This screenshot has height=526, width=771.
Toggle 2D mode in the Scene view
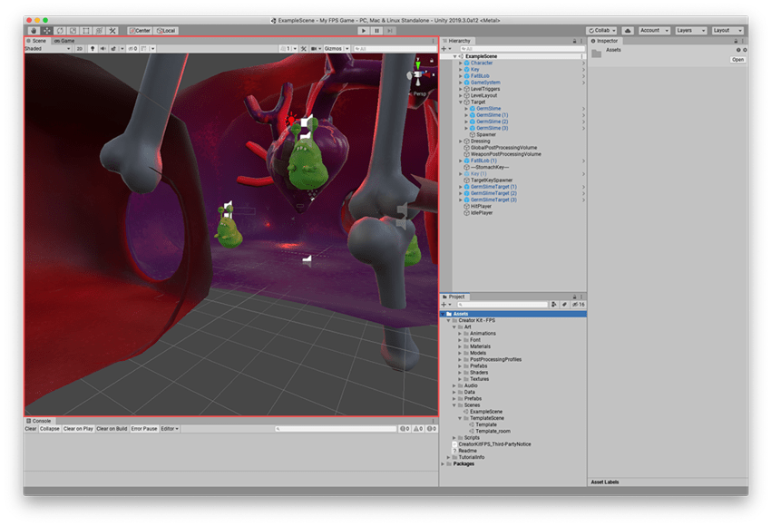point(79,48)
